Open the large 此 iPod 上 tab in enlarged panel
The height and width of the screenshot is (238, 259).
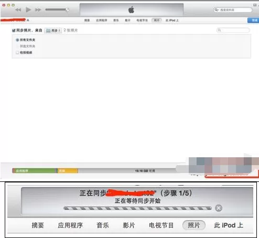[229, 225]
